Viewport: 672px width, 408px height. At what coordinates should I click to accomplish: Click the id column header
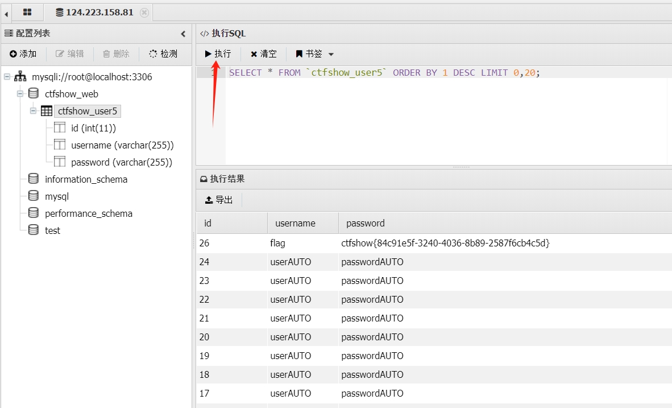[232, 223]
